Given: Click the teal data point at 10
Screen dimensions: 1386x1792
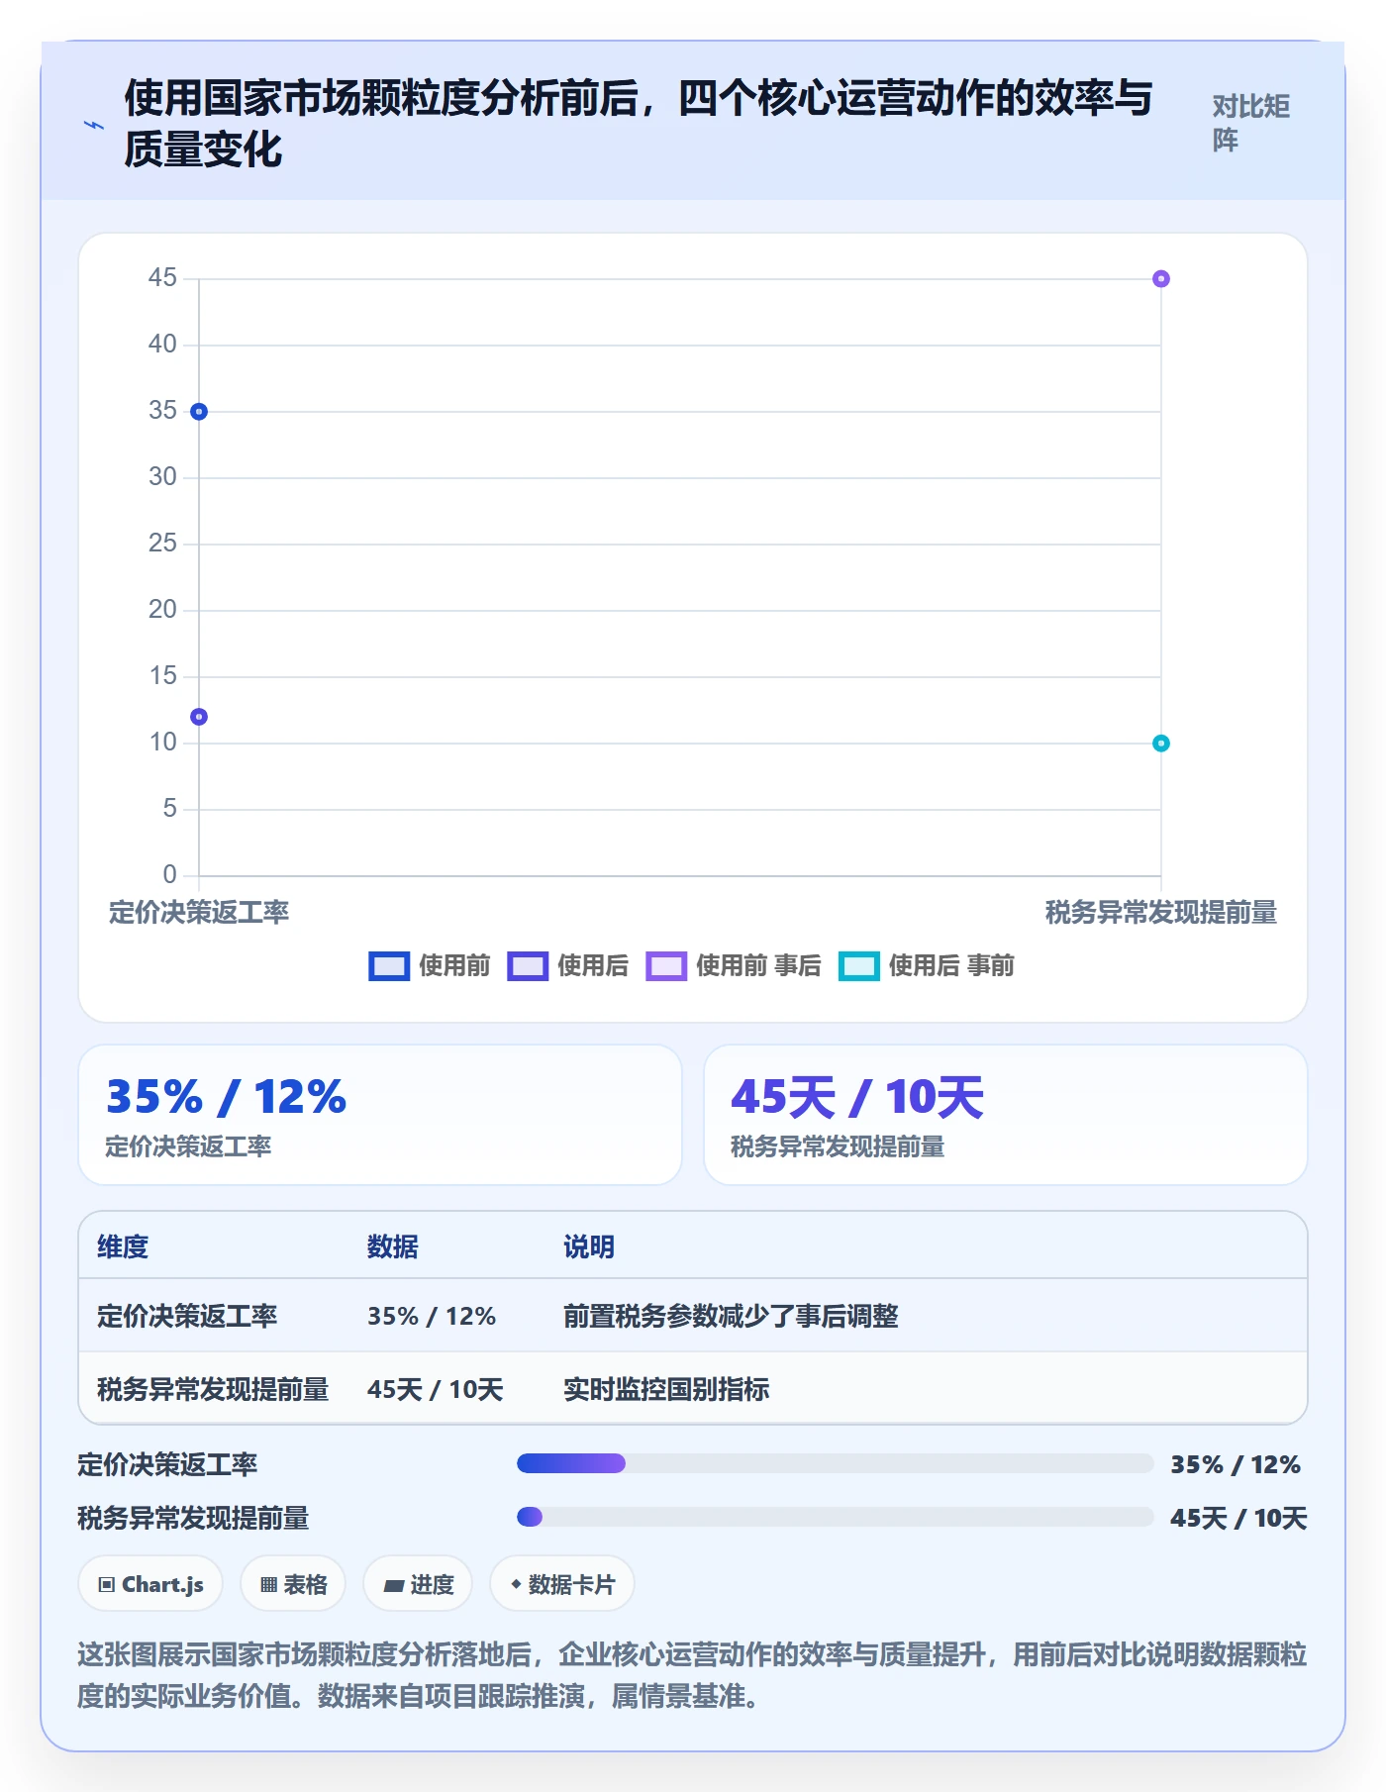Looking at the screenshot, I should click(1161, 744).
